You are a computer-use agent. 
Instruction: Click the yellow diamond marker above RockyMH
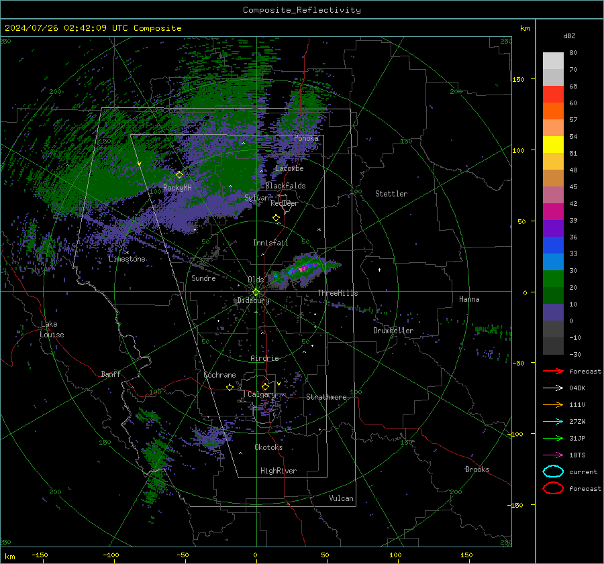click(179, 175)
